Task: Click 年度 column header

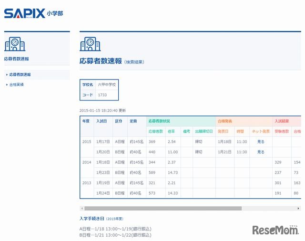Action: click(x=86, y=121)
